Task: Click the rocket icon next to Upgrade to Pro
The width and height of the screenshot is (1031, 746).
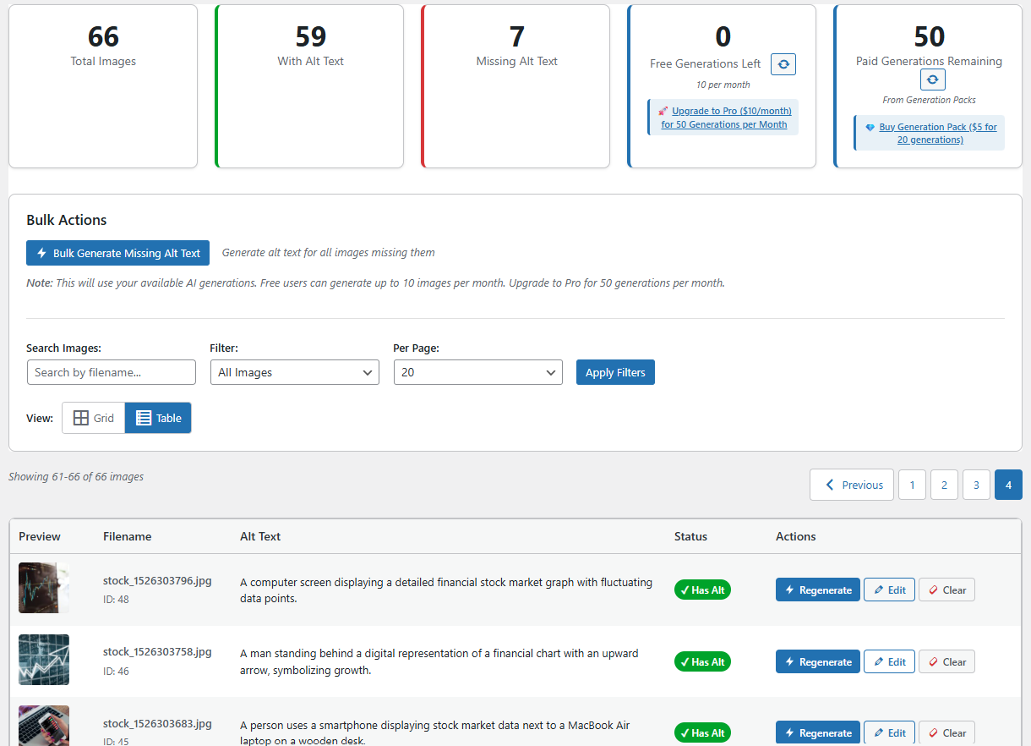Action: pyautogui.click(x=663, y=110)
